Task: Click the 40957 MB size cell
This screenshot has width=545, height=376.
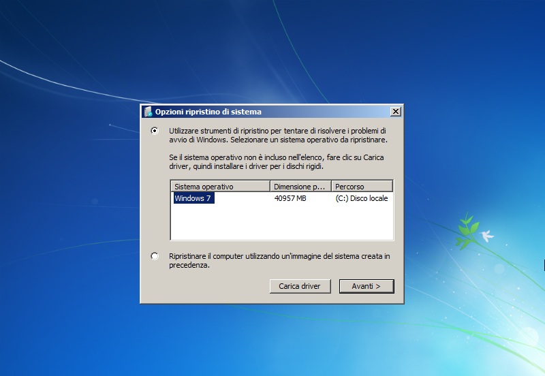Action: point(290,198)
